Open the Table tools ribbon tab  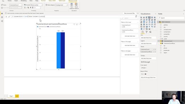point(62,1)
